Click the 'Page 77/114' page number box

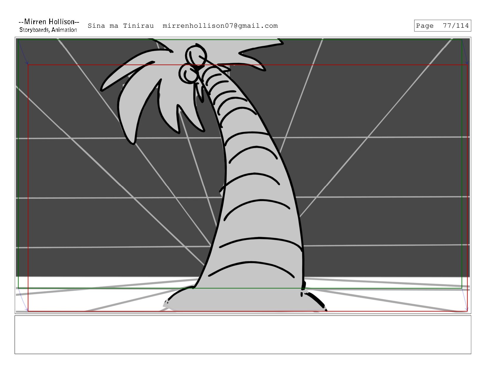[442, 26]
